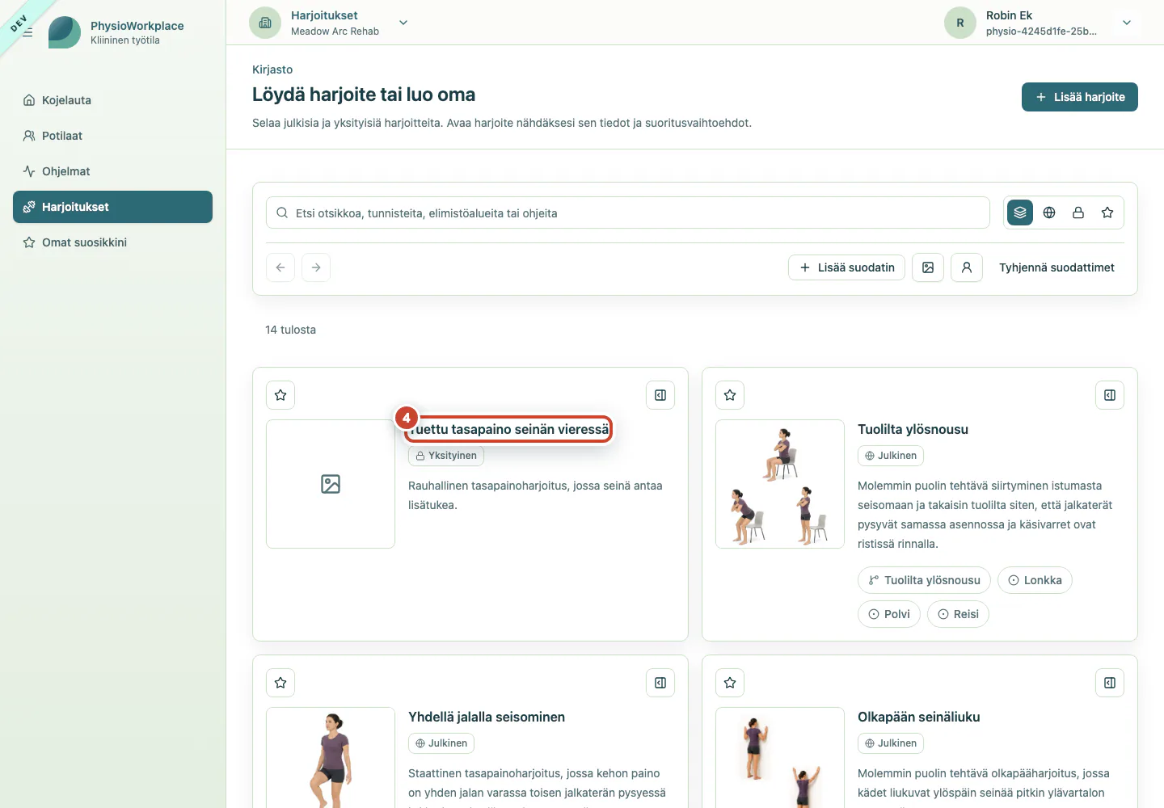Open Omat suosikkini in the sidebar
The image size is (1164, 808).
pos(112,242)
